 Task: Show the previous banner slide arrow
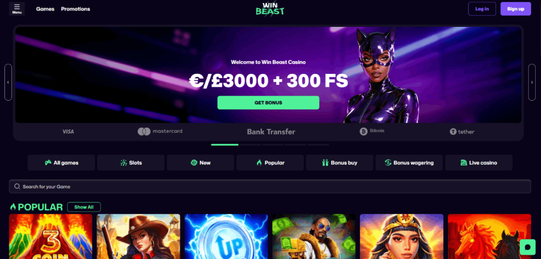[x=8, y=82]
